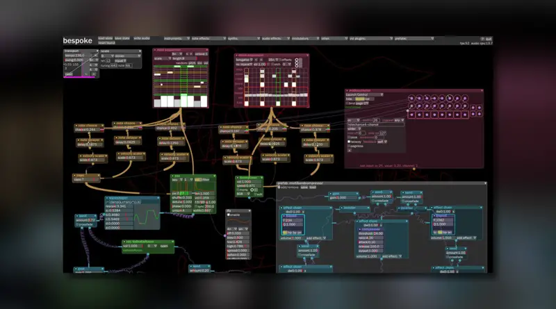Click the first knob in the midicontroller grid

[x=411, y=98]
